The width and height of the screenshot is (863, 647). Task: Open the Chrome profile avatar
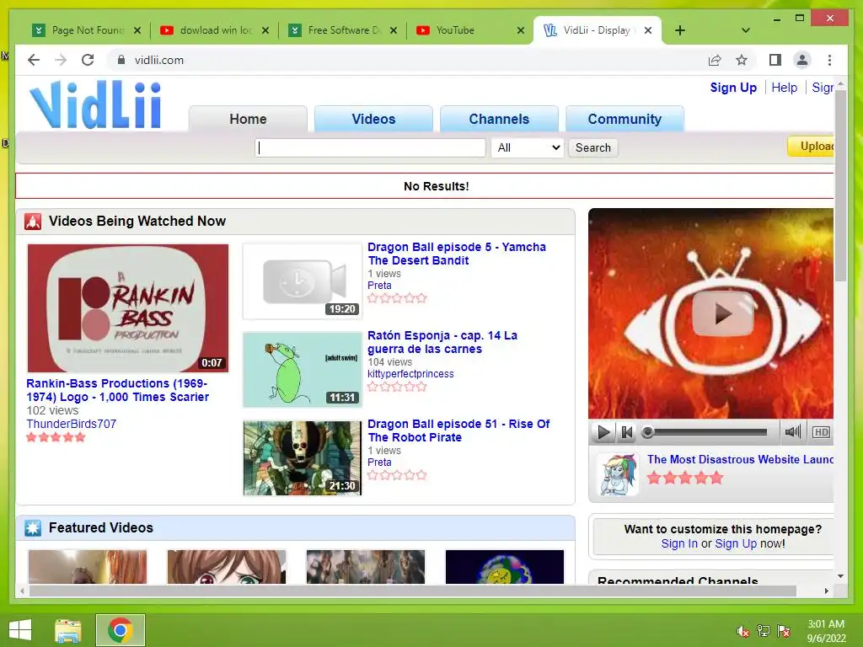[x=802, y=60]
